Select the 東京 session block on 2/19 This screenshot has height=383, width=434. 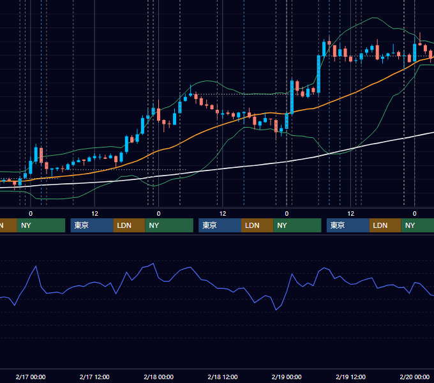348,225
